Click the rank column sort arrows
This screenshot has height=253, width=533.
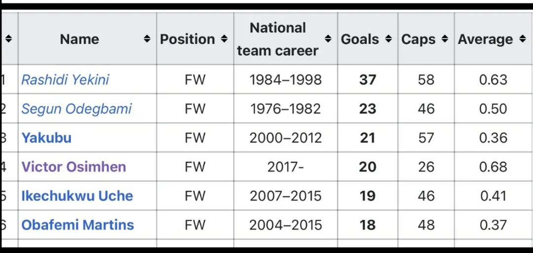(x=8, y=39)
